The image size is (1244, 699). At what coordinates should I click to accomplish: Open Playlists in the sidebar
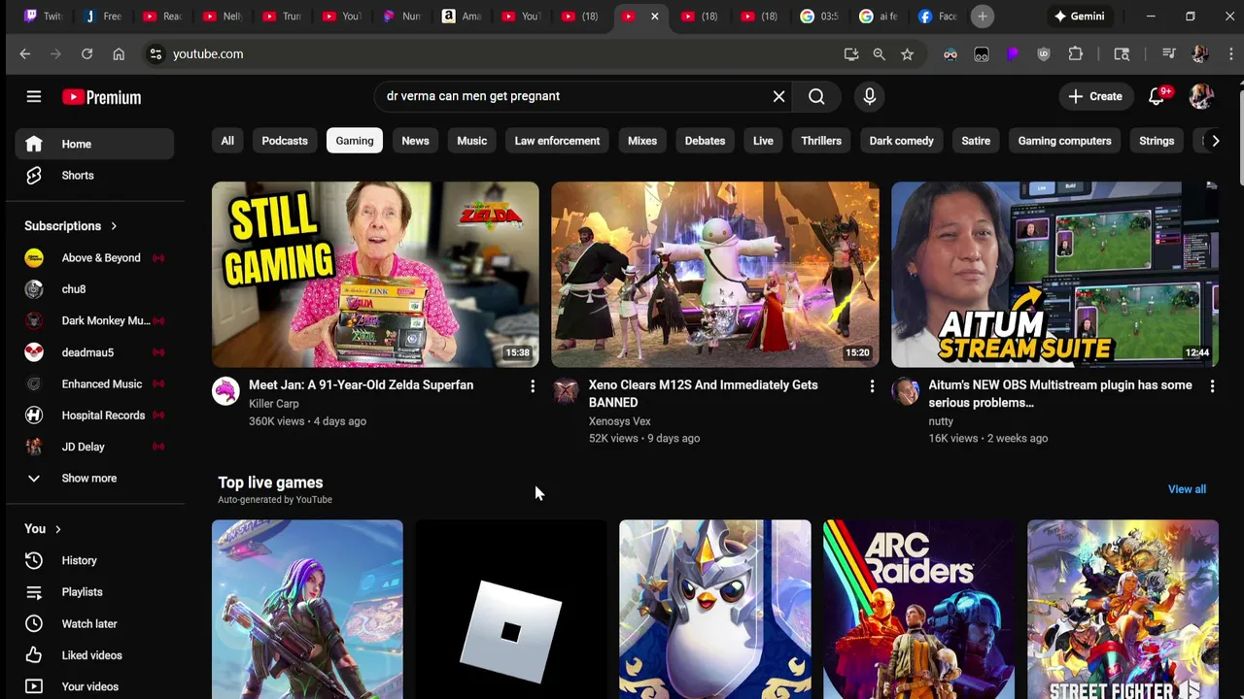pyautogui.click(x=95, y=592)
